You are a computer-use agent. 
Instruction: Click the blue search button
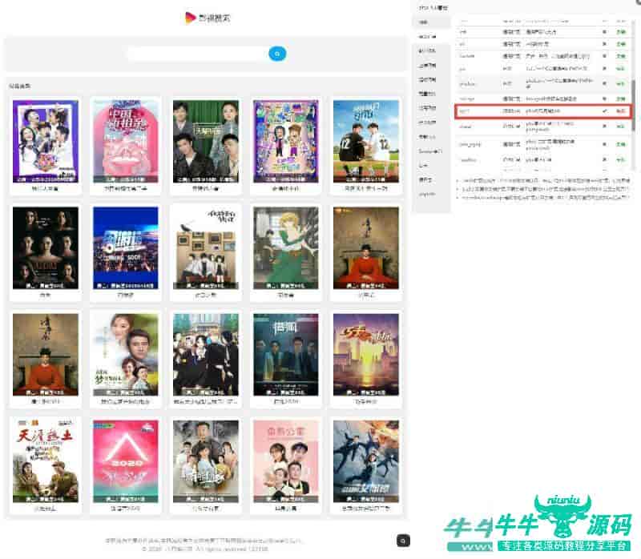[x=277, y=54]
